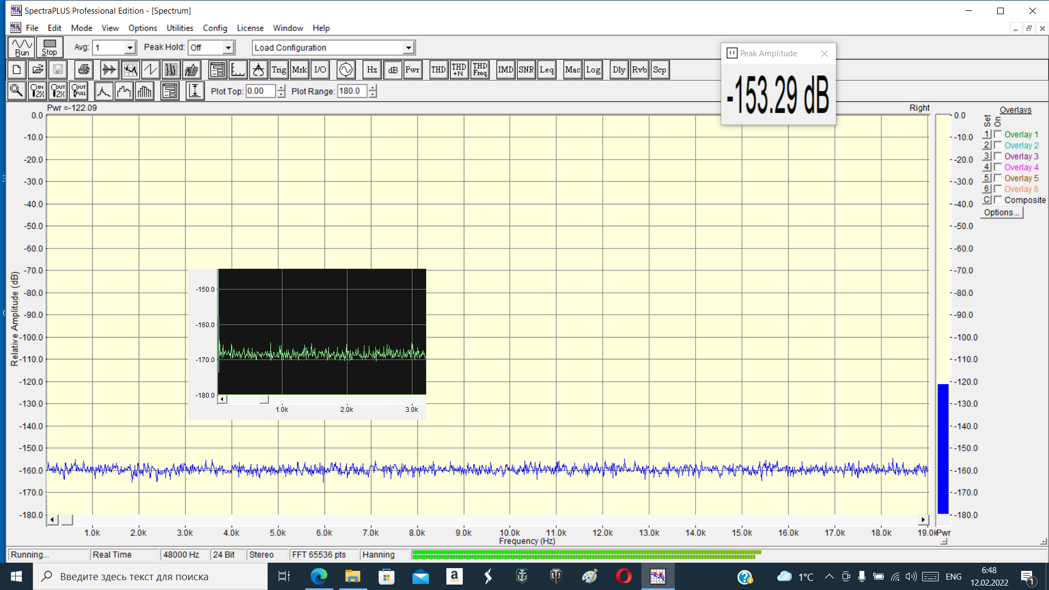Viewport: 1049px width, 590px height.
Task: Click the print icon in the toolbar
Action: pyautogui.click(x=84, y=70)
